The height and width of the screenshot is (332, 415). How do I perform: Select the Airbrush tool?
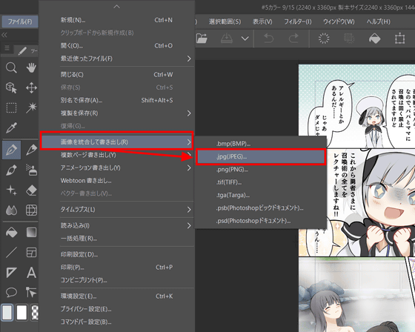point(31,170)
